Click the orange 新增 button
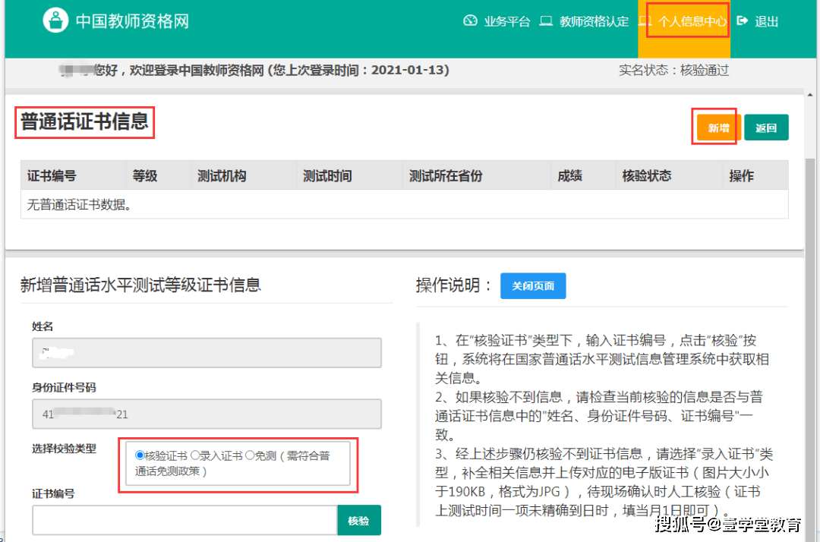The width and height of the screenshot is (820, 542). pyautogui.click(x=718, y=128)
